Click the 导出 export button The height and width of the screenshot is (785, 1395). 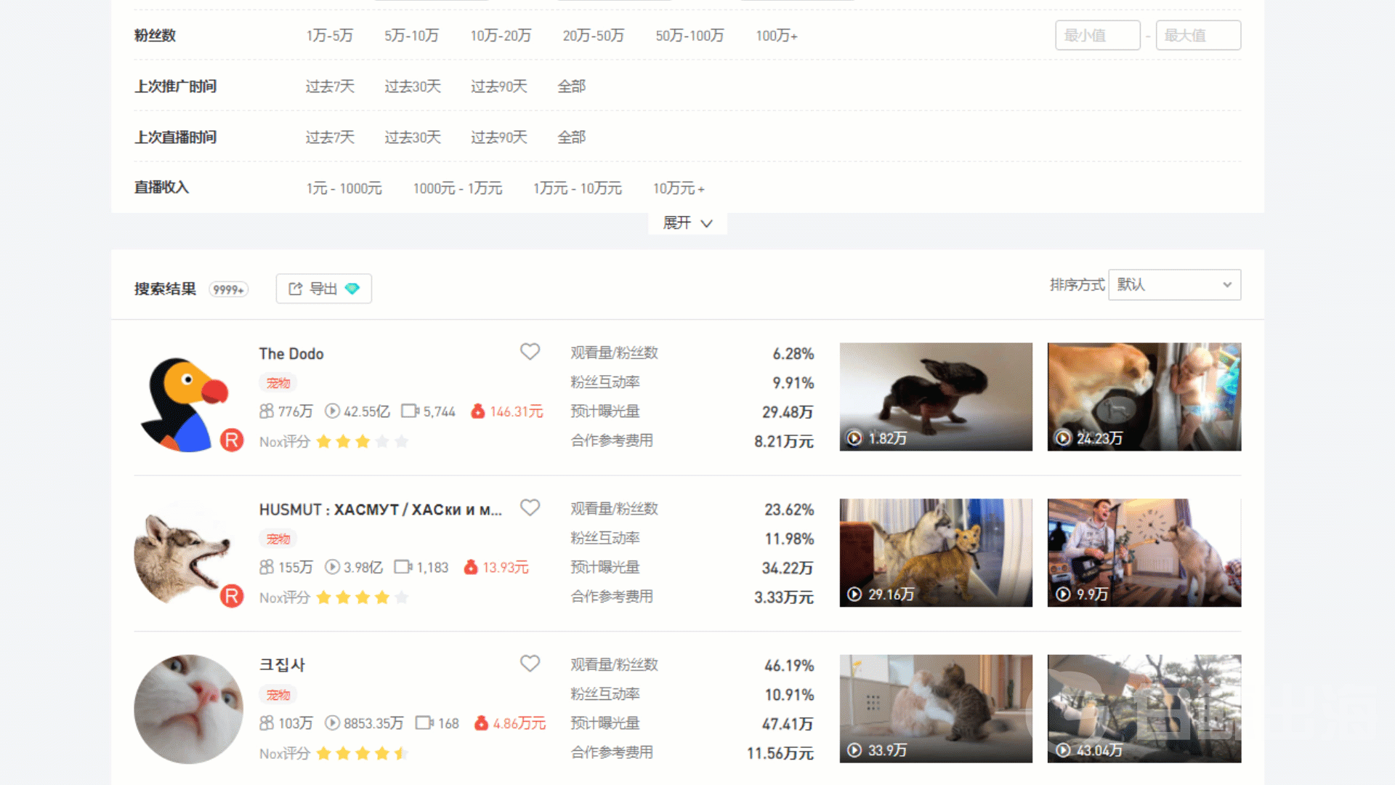pos(323,289)
